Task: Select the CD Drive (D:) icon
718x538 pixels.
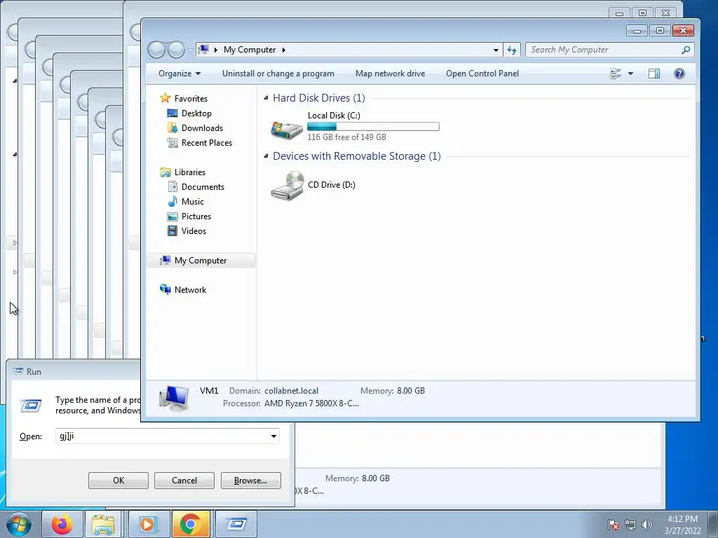Action: (x=287, y=185)
